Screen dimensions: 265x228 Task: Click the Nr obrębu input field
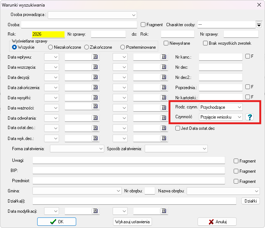point(150,191)
